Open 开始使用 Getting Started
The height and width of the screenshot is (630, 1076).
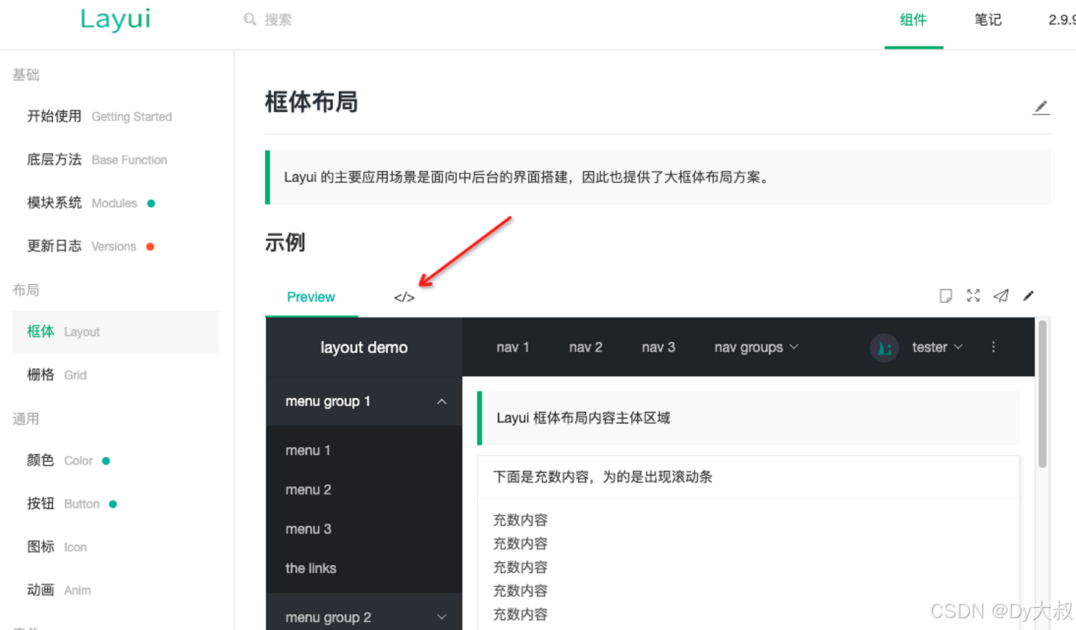99,116
